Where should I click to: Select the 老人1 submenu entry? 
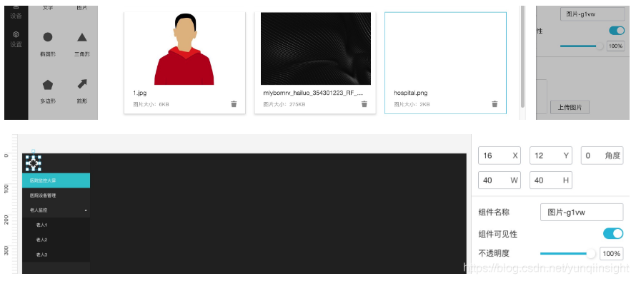pyautogui.click(x=56, y=225)
